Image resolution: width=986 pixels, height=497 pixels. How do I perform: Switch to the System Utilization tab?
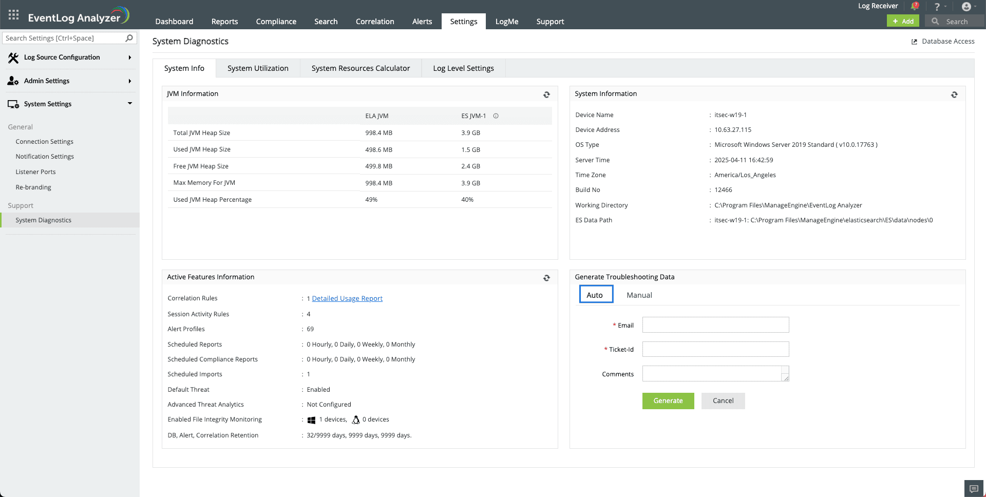(x=258, y=68)
